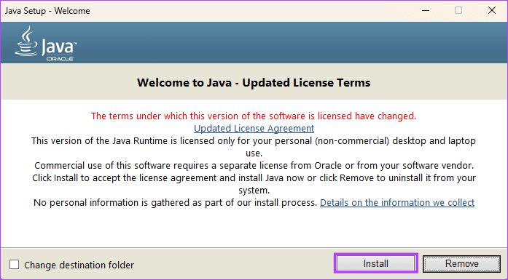
Task: Minimize the Java Setup window
Action: pos(426,10)
